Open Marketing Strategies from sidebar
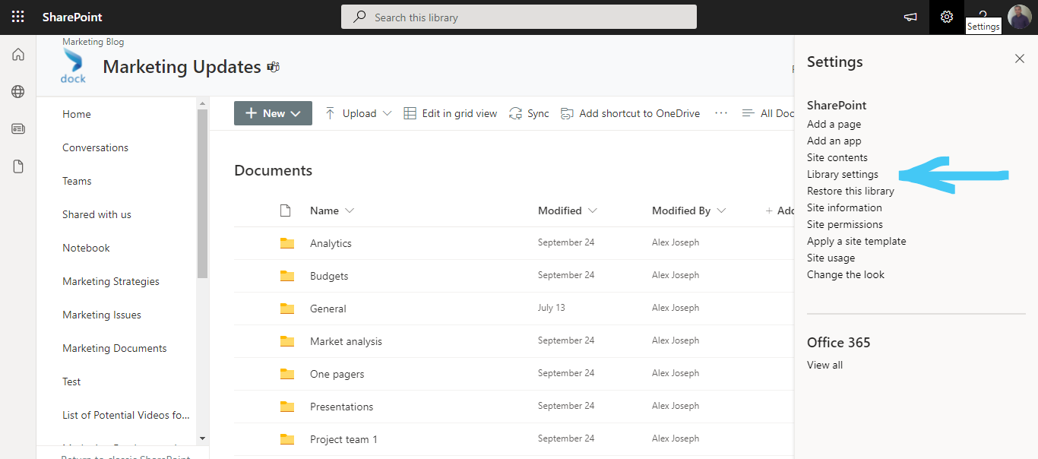The height and width of the screenshot is (459, 1038). pyautogui.click(x=111, y=281)
